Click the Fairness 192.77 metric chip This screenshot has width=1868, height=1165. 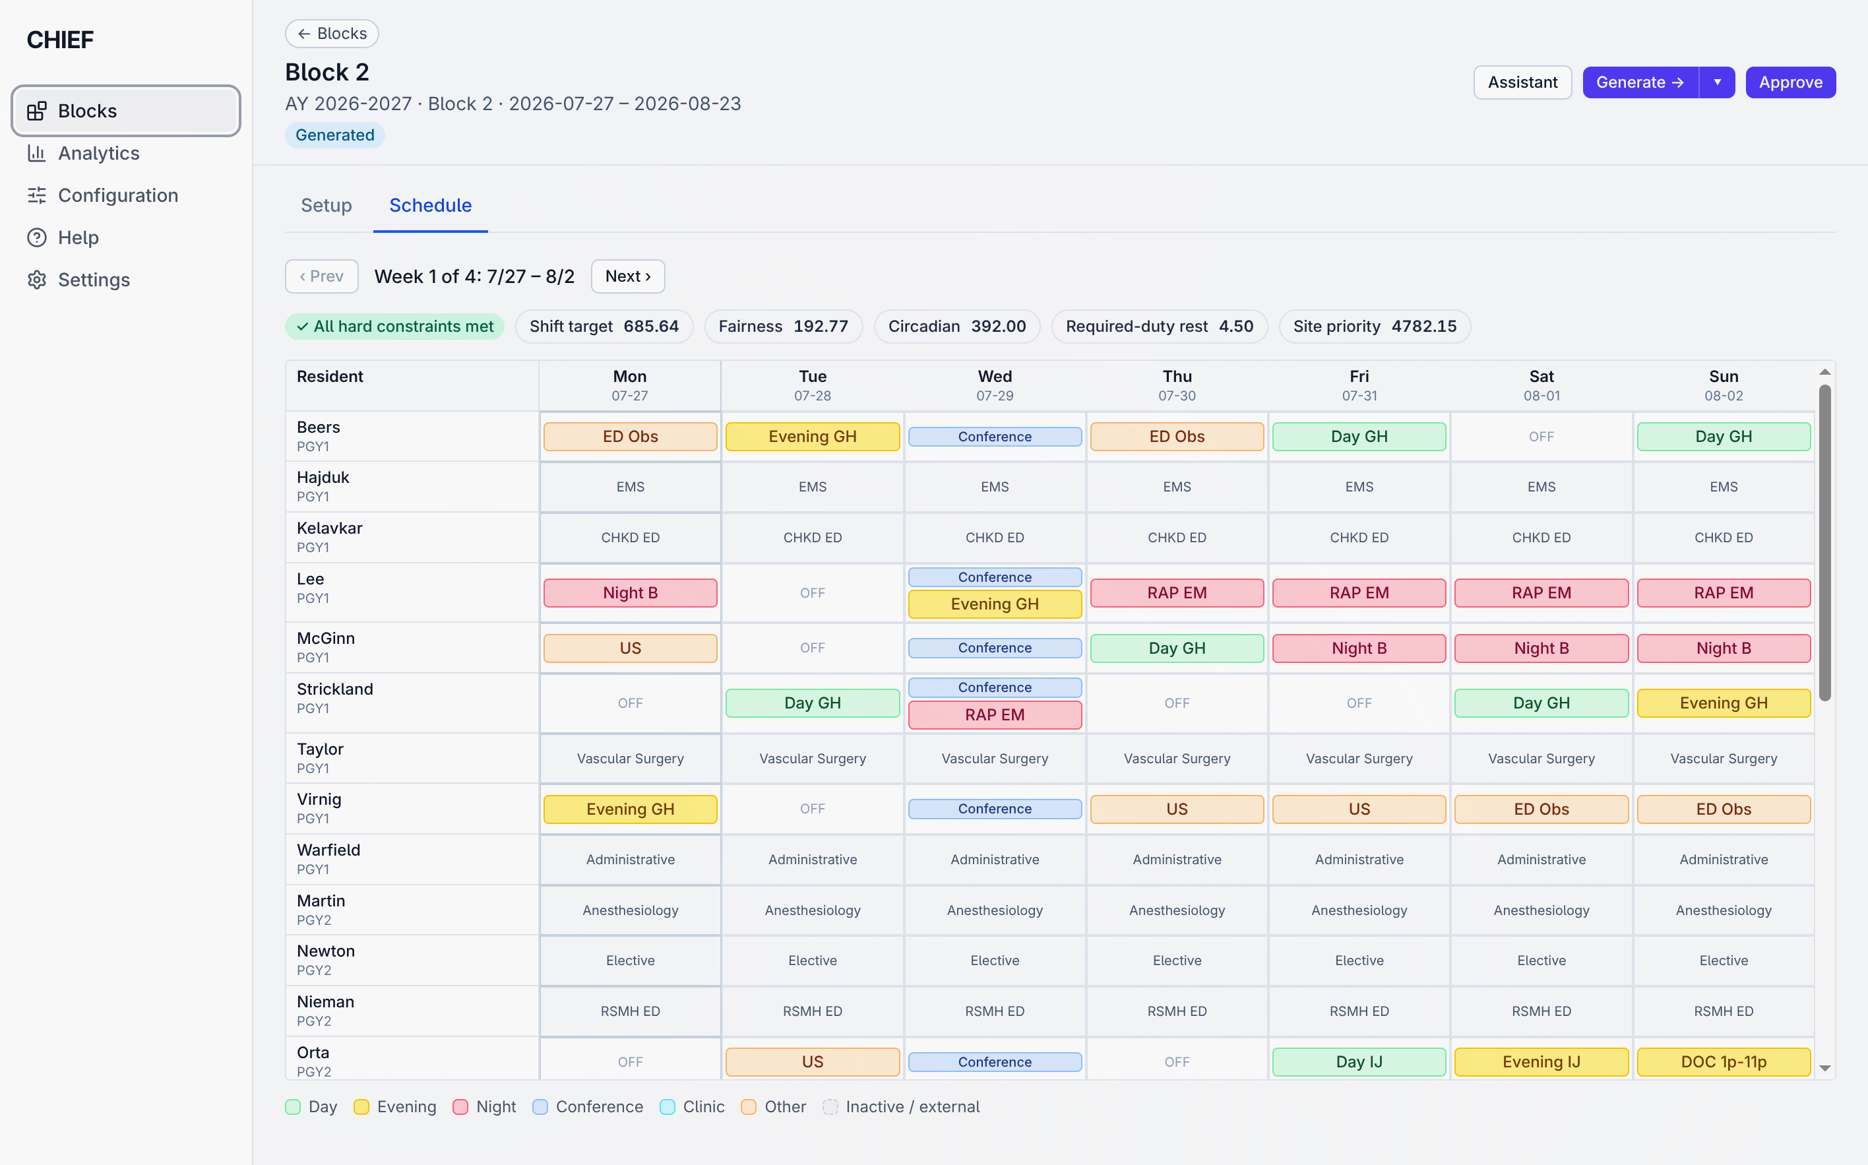tap(783, 327)
